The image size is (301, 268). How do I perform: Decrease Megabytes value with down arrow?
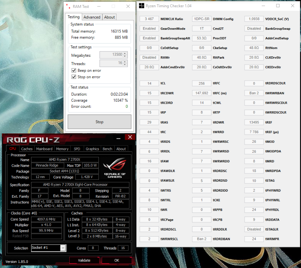[125, 56]
